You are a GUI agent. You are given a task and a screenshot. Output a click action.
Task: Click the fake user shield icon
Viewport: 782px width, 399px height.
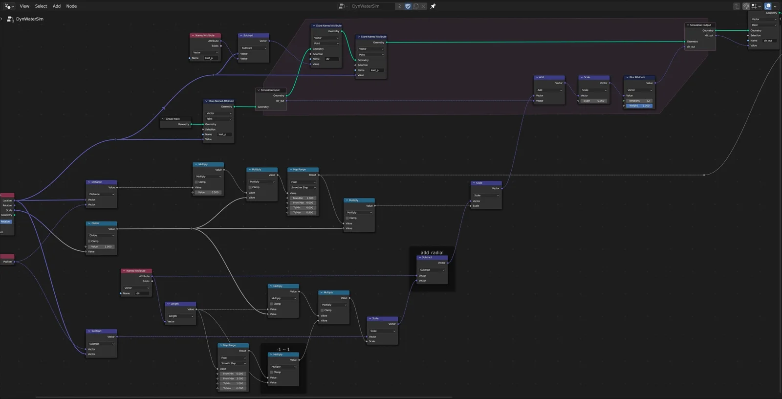click(x=408, y=6)
